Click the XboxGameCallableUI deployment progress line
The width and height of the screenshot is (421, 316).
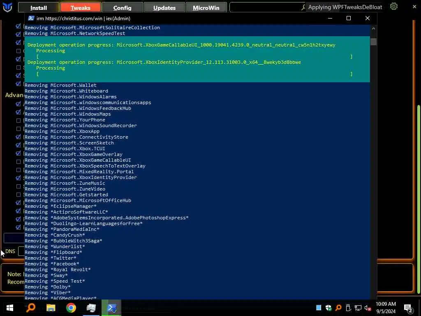(x=181, y=45)
